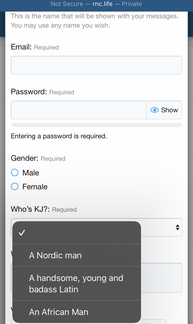Image resolution: width=193 pixels, height=324 pixels.
Task: Click the "Password:" field label
Action: click(x=29, y=92)
